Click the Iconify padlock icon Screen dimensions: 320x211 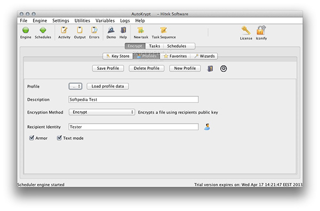click(x=261, y=30)
